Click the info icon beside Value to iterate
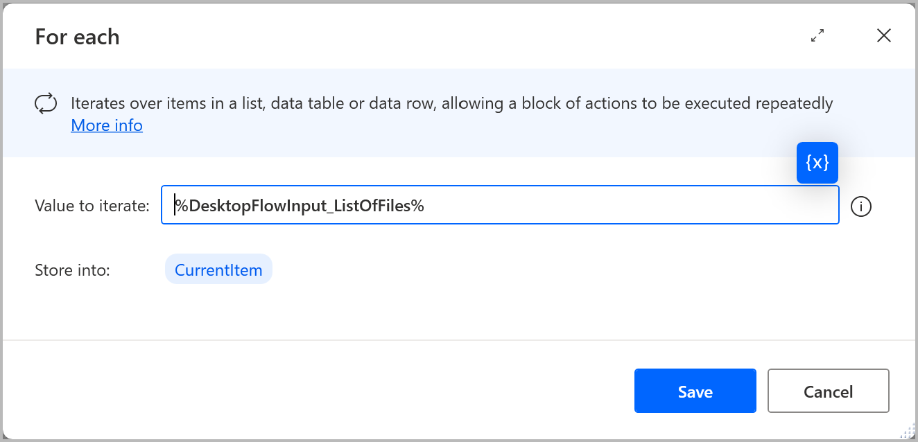Screen dimensions: 918x442 [860, 206]
